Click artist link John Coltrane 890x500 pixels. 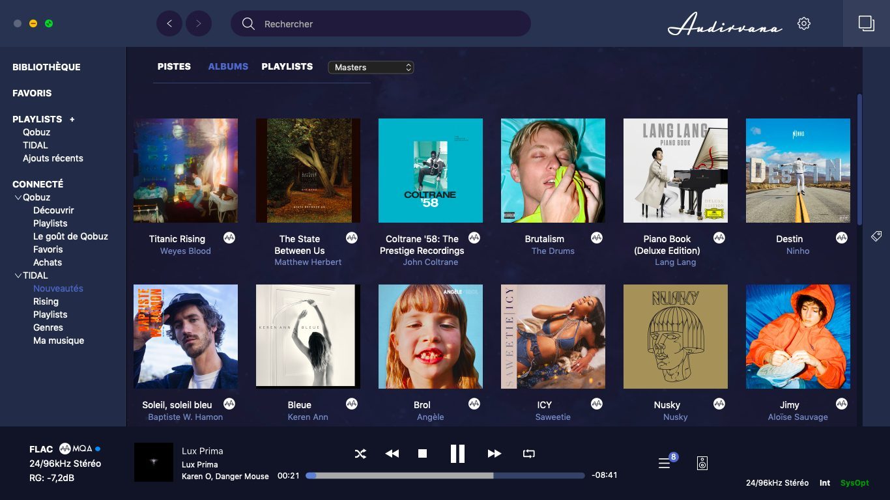[x=431, y=262]
